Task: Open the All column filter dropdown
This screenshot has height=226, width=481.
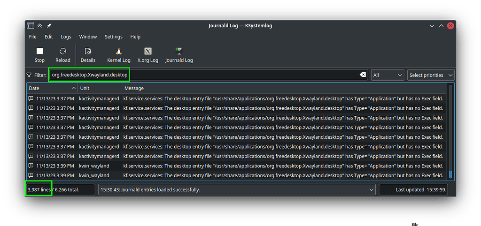Action: point(388,75)
